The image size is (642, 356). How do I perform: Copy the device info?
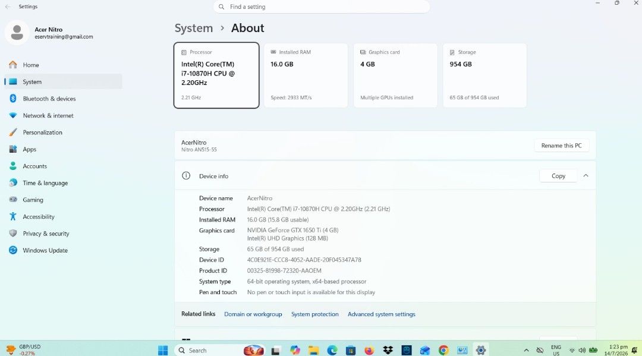[558, 175]
